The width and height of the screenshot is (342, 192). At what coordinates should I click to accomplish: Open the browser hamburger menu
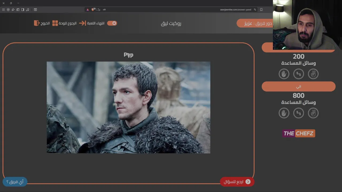[x=3, y=10]
